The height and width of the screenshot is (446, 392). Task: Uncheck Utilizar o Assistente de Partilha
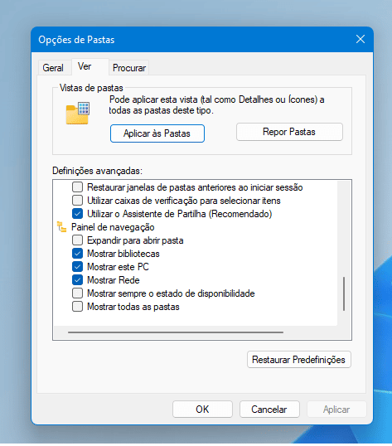pyautogui.click(x=77, y=214)
